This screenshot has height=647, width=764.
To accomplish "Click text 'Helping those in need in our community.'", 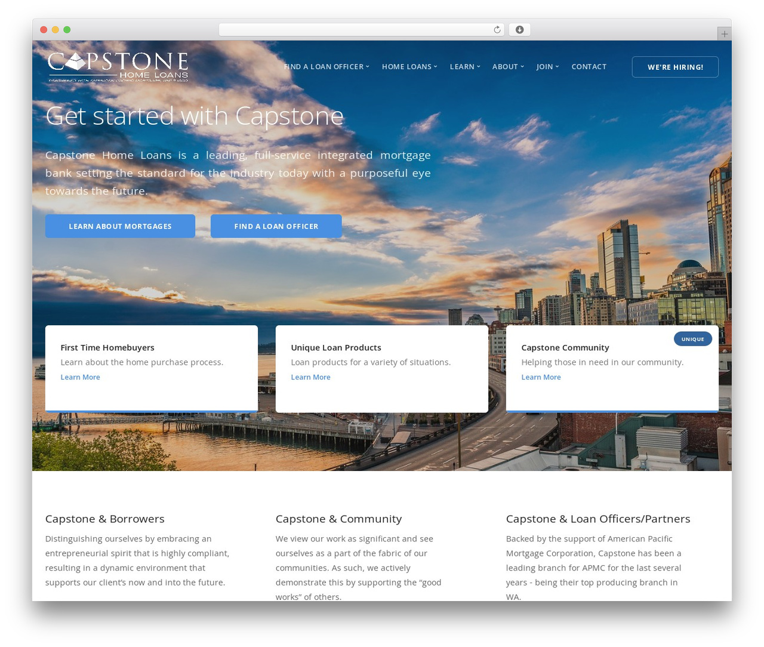I will click(x=602, y=362).
